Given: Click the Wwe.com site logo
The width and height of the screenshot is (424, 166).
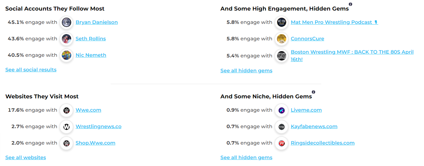Looking at the screenshot, I should pyautogui.click(x=66, y=110).
